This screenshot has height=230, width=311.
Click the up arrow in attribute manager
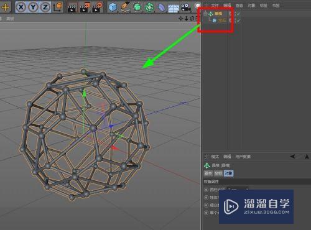pos(307,157)
